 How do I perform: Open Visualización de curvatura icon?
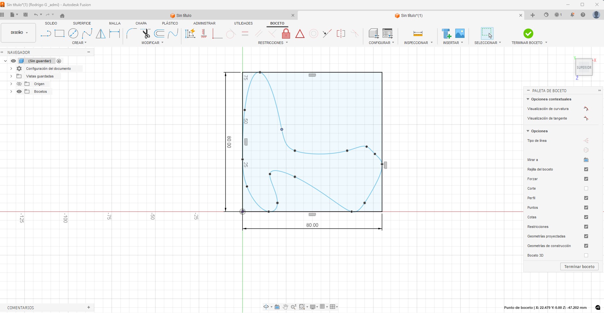point(586,109)
